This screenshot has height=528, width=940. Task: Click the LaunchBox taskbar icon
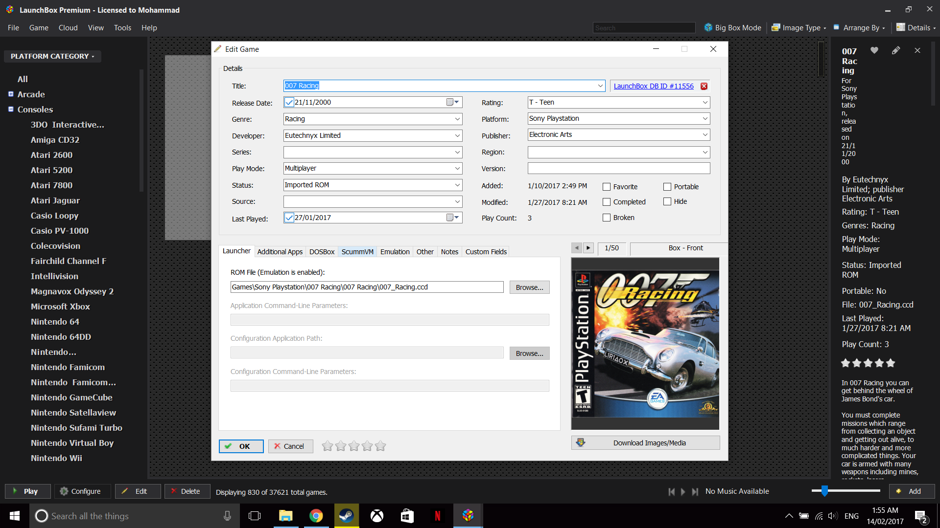point(468,516)
